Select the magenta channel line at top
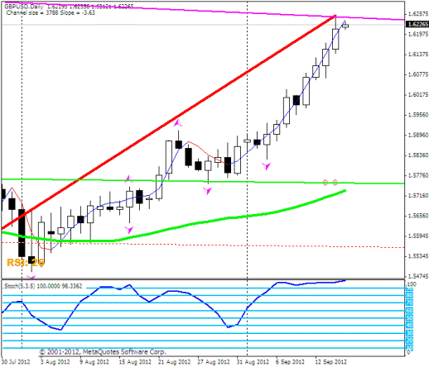Viewport: 429px width, 367px height. [x=205, y=11]
